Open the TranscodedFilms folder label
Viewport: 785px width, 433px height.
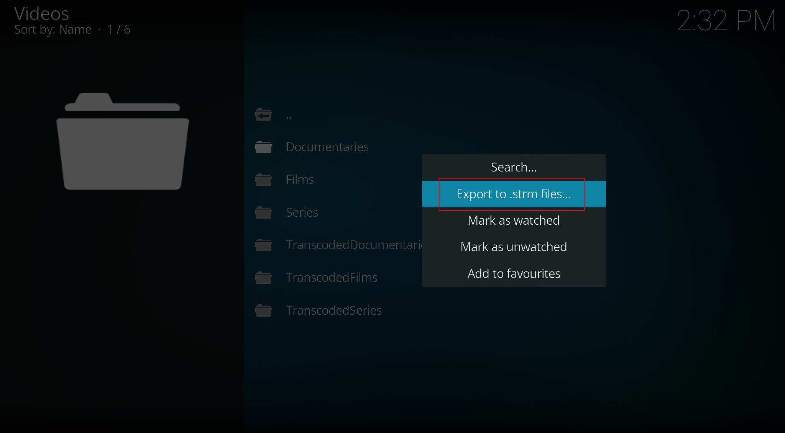(x=332, y=278)
